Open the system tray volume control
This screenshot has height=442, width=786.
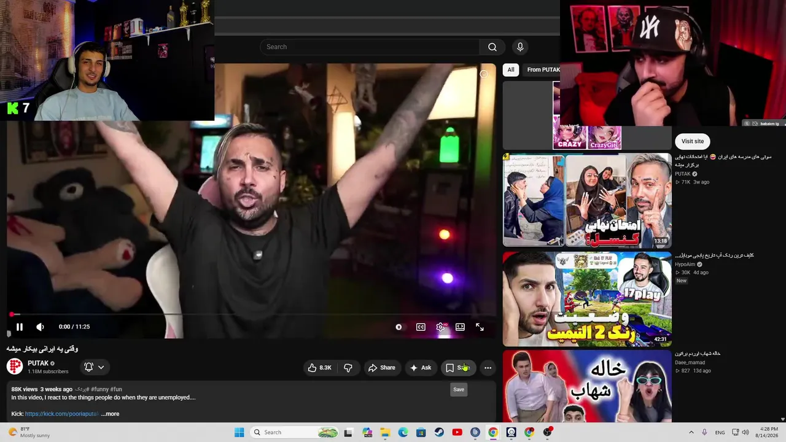pos(746,432)
